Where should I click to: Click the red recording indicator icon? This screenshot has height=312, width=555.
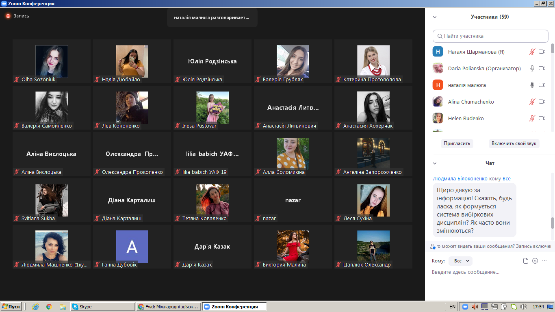click(8, 16)
